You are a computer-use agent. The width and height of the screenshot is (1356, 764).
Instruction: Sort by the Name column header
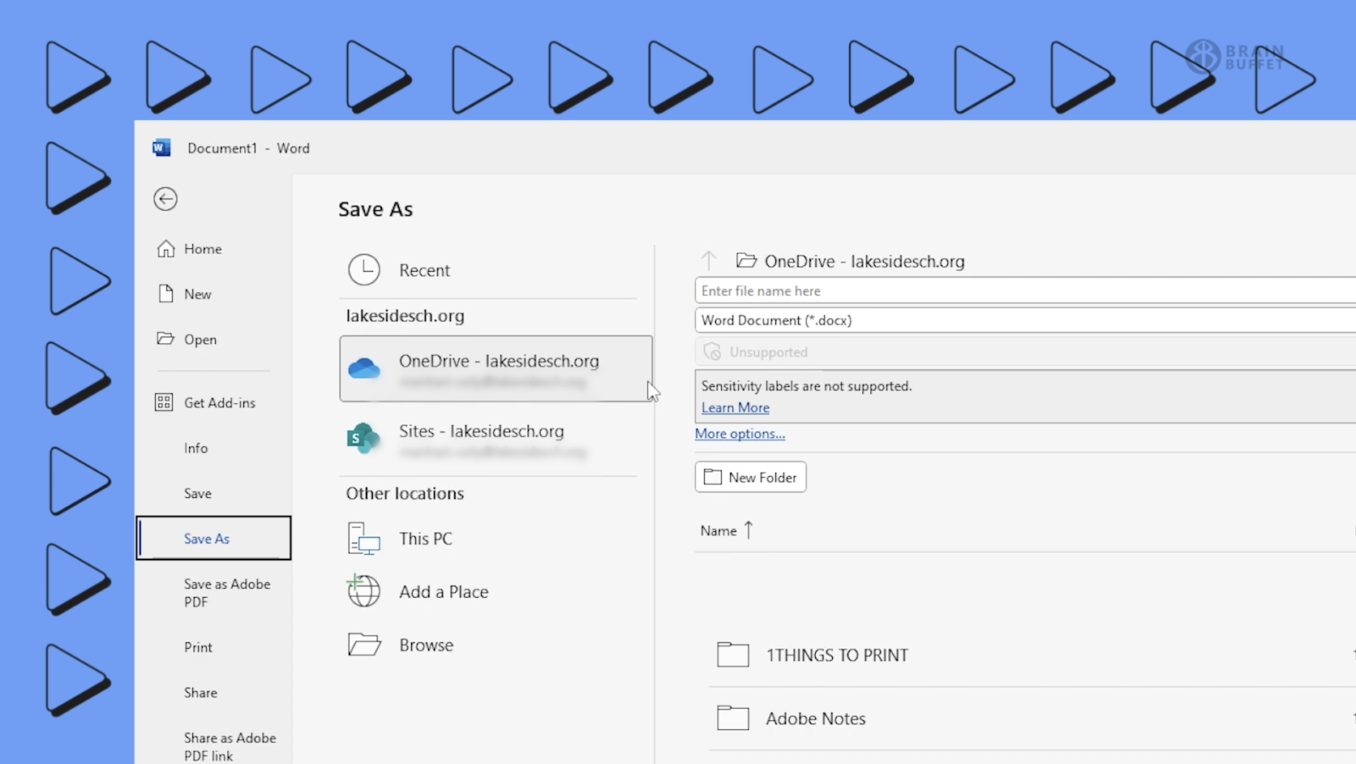coord(719,530)
